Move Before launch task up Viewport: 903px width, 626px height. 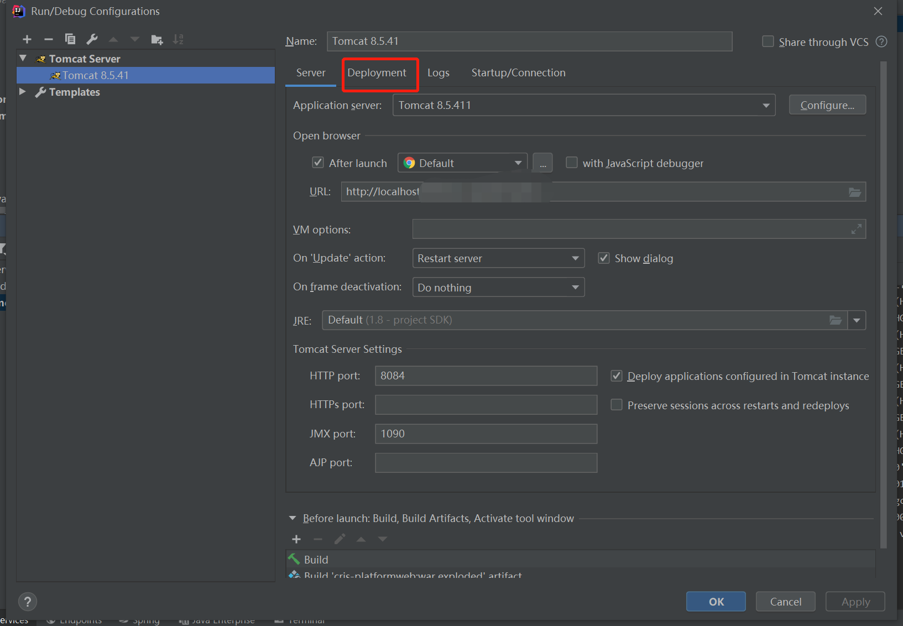[x=361, y=539]
